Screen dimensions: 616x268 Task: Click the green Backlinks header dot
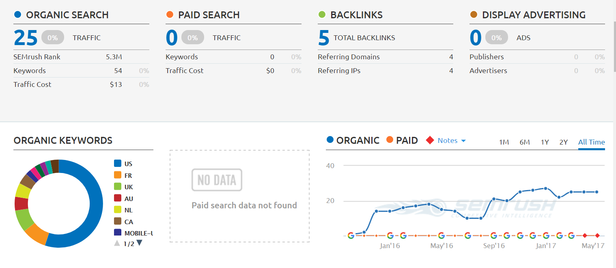coord(322,15)
